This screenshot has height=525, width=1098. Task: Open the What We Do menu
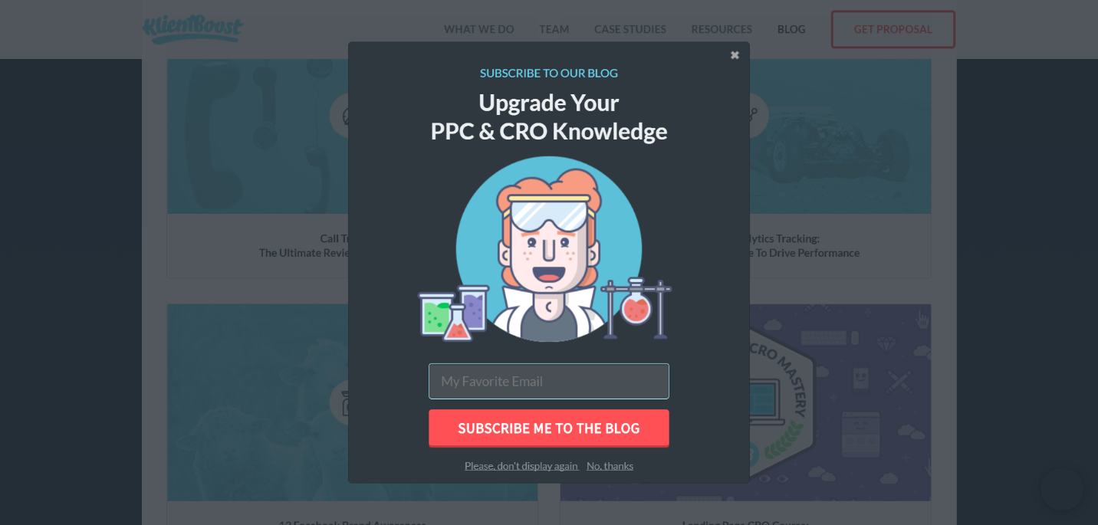pos(478,29)
